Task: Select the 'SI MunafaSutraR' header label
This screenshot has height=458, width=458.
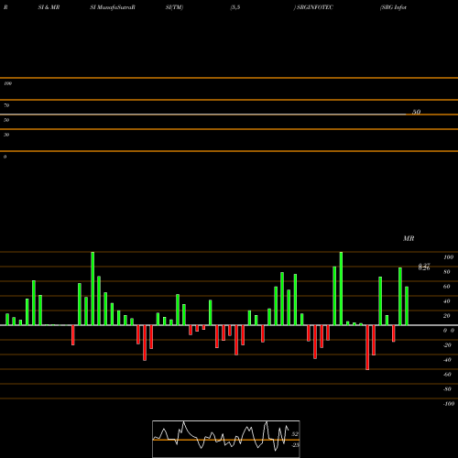Action: point(113,7)
